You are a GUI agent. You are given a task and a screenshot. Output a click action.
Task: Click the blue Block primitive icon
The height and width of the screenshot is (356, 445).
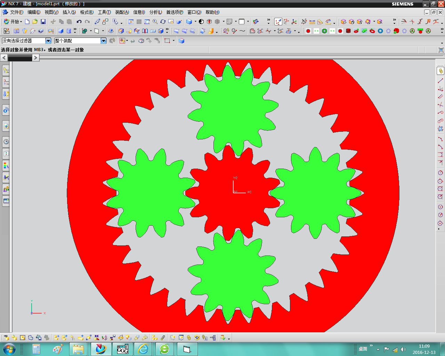coord(61,31)
